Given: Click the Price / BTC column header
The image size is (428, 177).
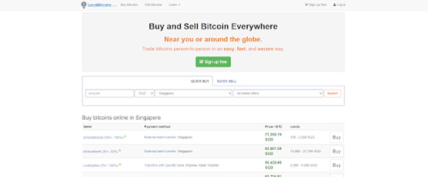Looking at the screenshot, I should pyautogui.click(x=273, y=127).
